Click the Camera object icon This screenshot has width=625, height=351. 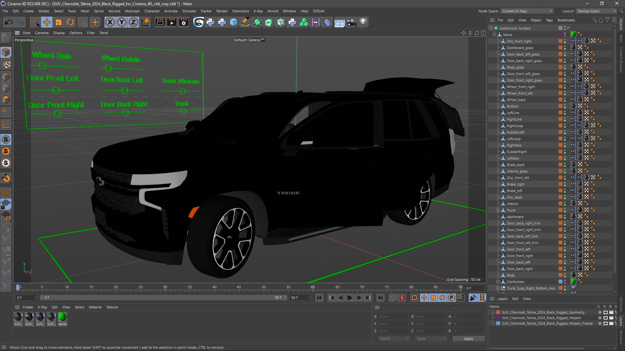tap(351, 22)
